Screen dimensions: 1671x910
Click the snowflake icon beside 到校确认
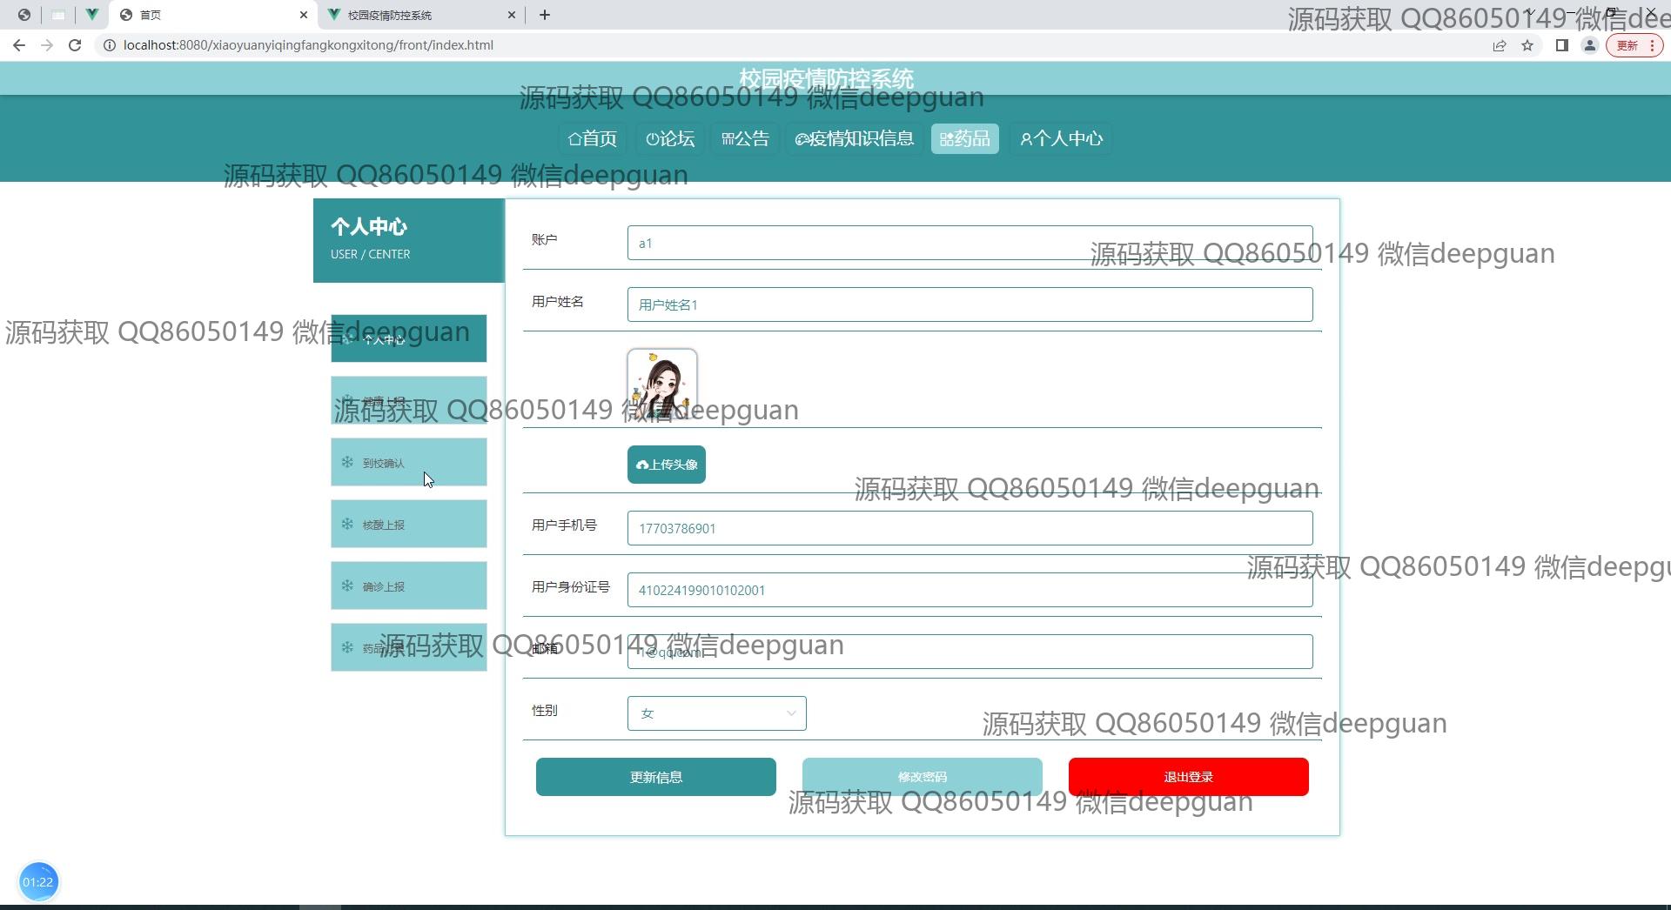pyautogui.click(x=347, y=462)
